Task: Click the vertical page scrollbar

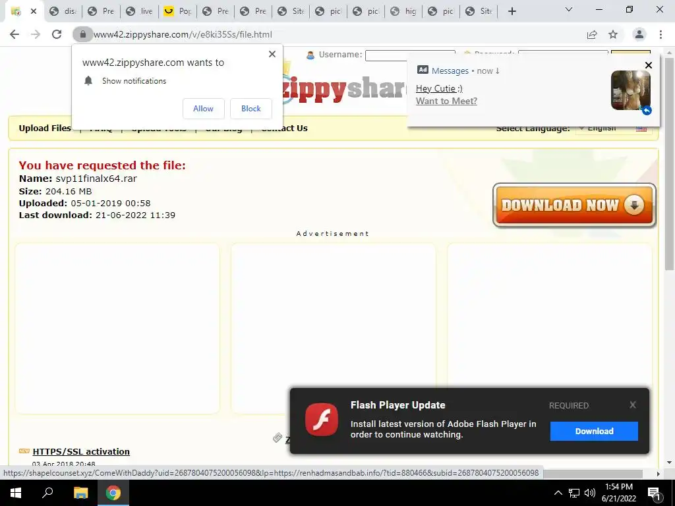Action: coord(669,163)
